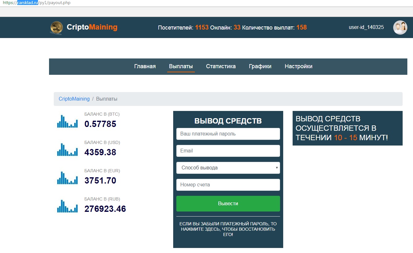Screen dimensions: 413x253
Task: Click the БАЛАНС В (RUB) label
Action: tap(102, 199)
